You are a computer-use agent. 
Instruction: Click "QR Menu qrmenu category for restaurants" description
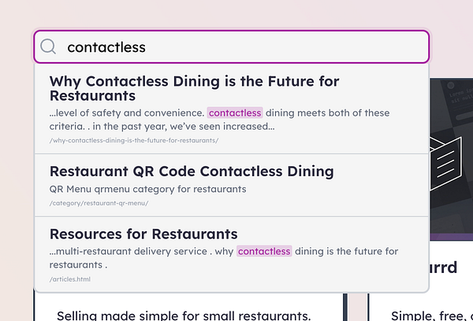(147, 189)
